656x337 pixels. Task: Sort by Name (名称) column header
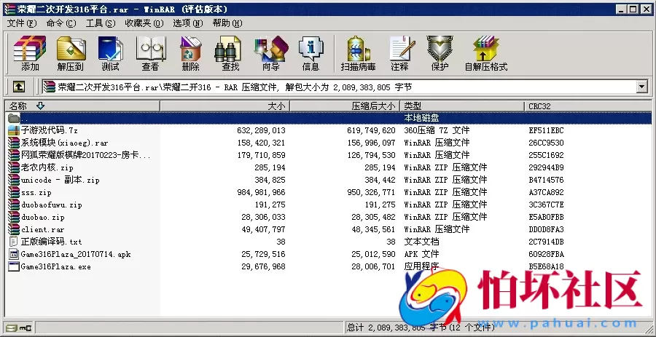[82, 106]
